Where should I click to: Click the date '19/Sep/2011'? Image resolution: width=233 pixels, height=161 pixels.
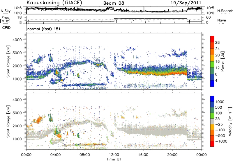coord(186,3)
